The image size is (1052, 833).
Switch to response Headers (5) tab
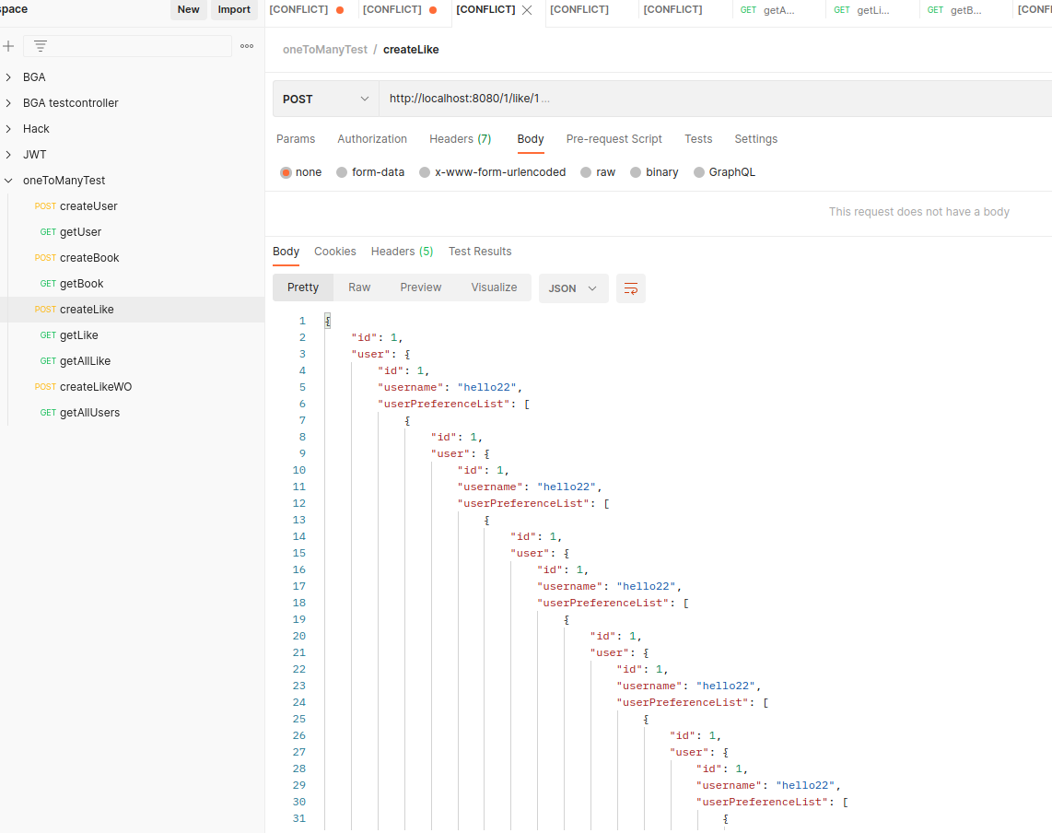(402, 251)
